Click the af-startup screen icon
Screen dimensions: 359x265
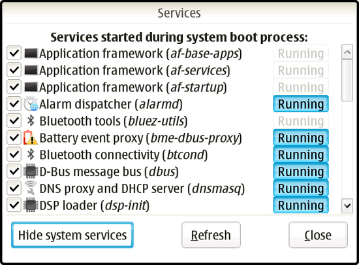coord(31,87)
